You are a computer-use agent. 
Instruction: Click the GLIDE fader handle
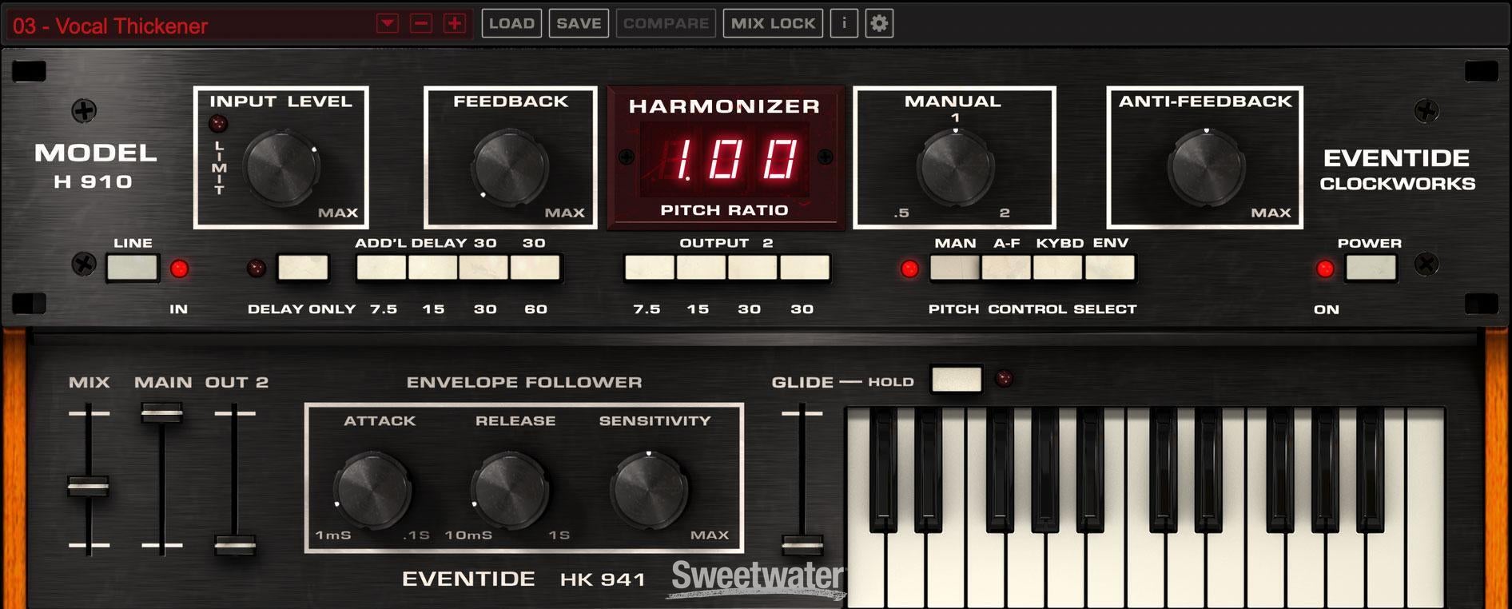pos(802,546)
